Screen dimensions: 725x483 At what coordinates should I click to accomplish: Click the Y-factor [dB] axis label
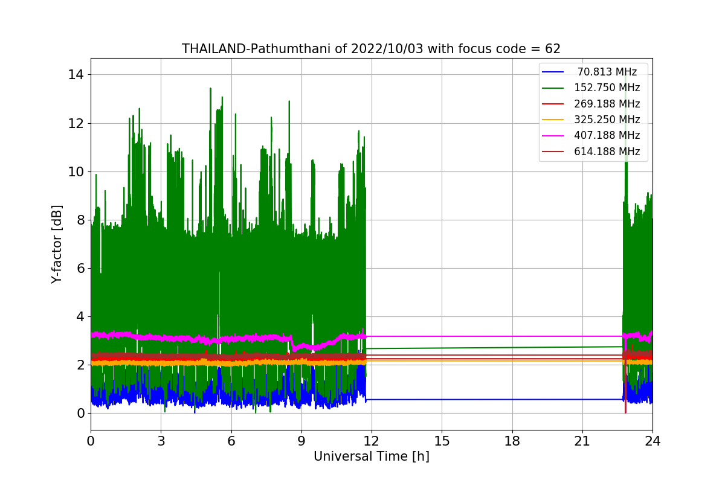coord(57,244)
